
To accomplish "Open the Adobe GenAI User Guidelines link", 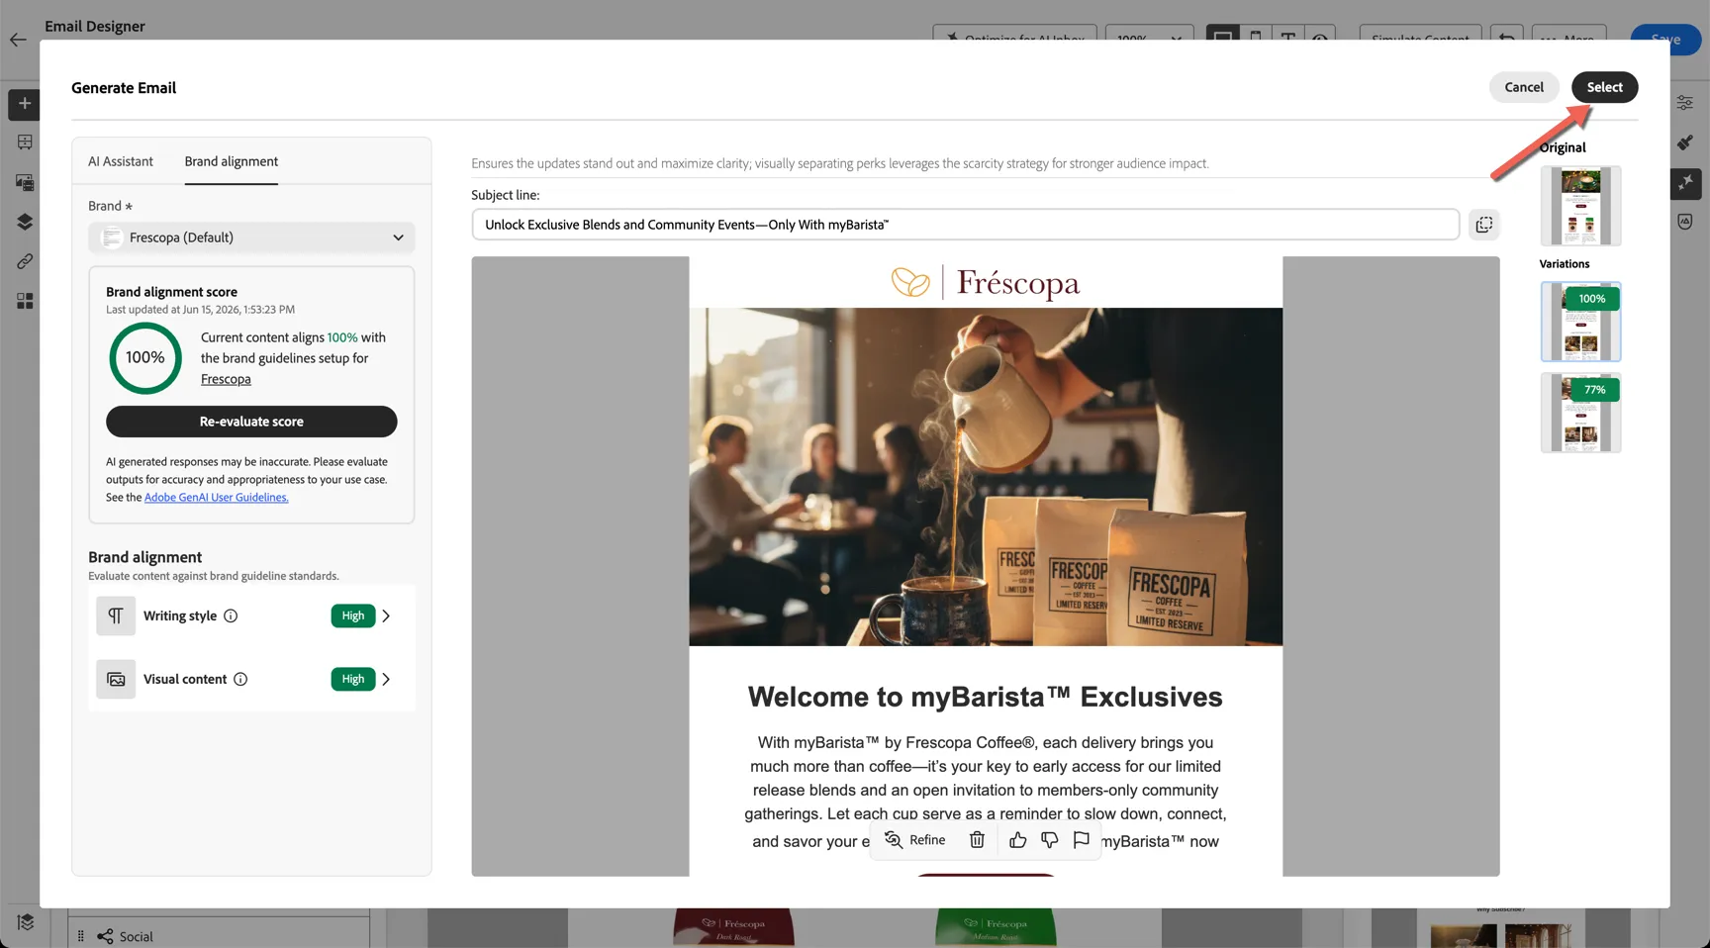I will click(x=217, y=498).
